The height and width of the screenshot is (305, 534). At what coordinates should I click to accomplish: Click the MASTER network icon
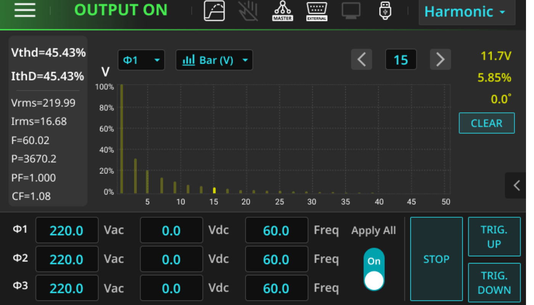282,11
